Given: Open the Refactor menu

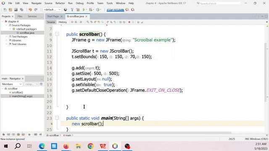Looking at the screenshot, I should pos(60,3).
